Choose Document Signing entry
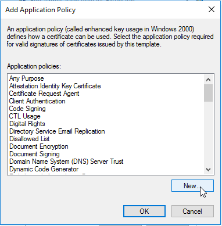This screenshot has height=226, width=222. [34, 154]
